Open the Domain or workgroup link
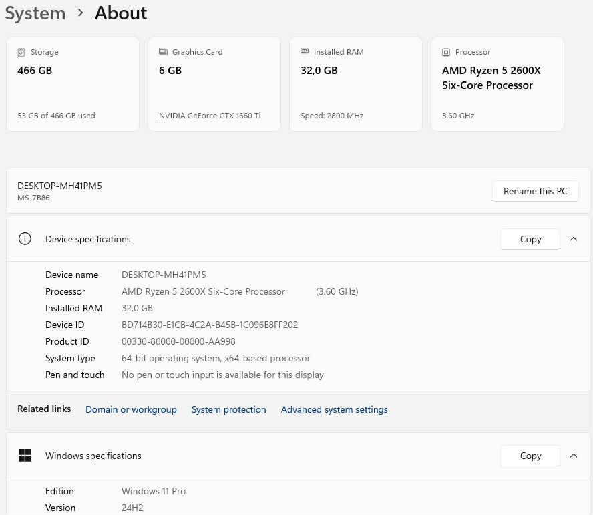The width and height of the screenshot is (593, 515). click(x=131, y=409)
